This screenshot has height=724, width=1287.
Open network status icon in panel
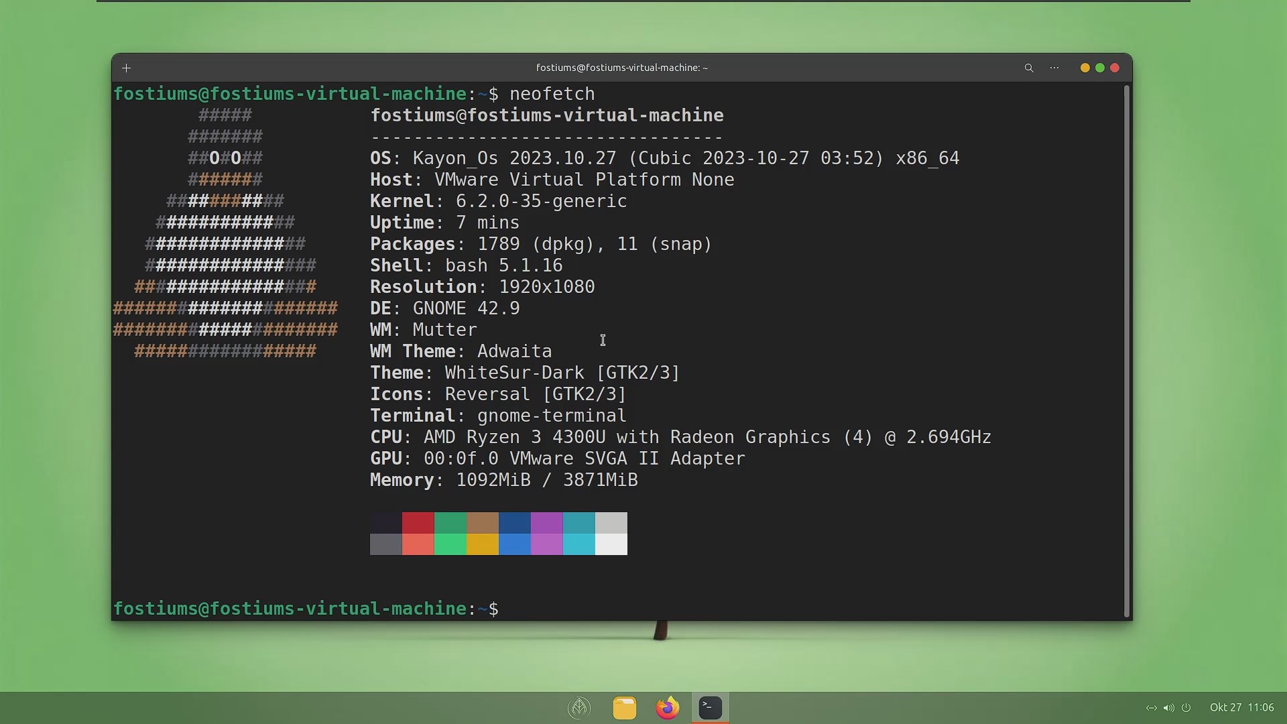[x=1151, y=708]
